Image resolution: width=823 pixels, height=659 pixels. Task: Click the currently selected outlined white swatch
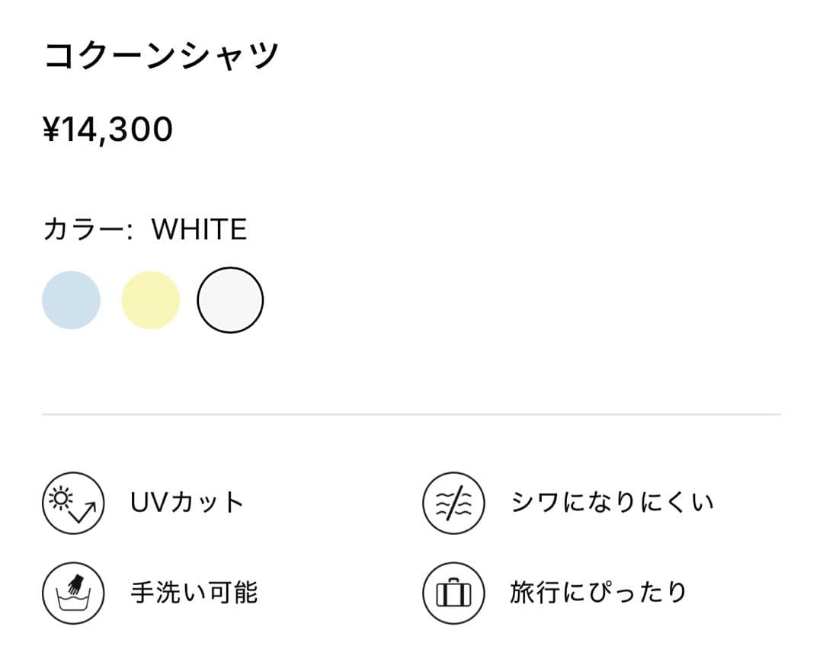tap(230, 300)
